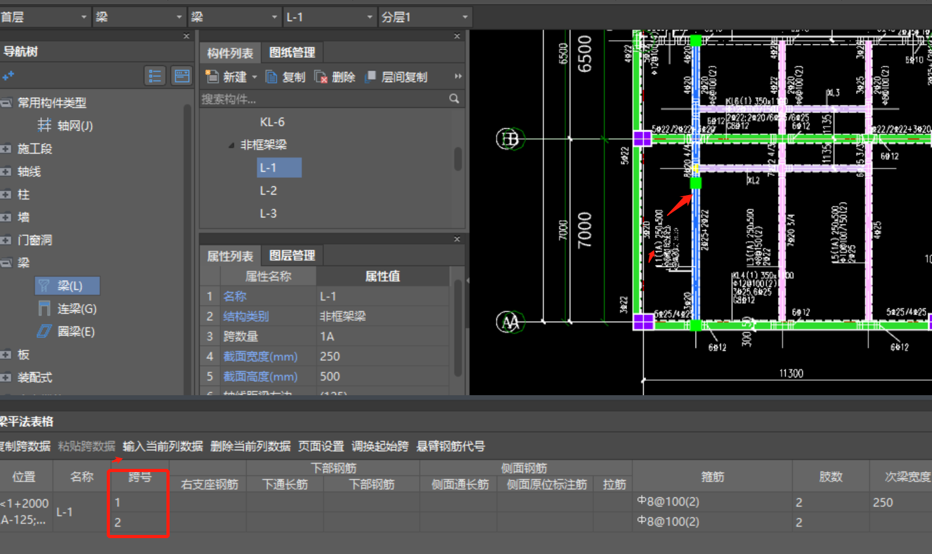
Task: Collapse the 非框架梁 group
Action: coord(231,145)
